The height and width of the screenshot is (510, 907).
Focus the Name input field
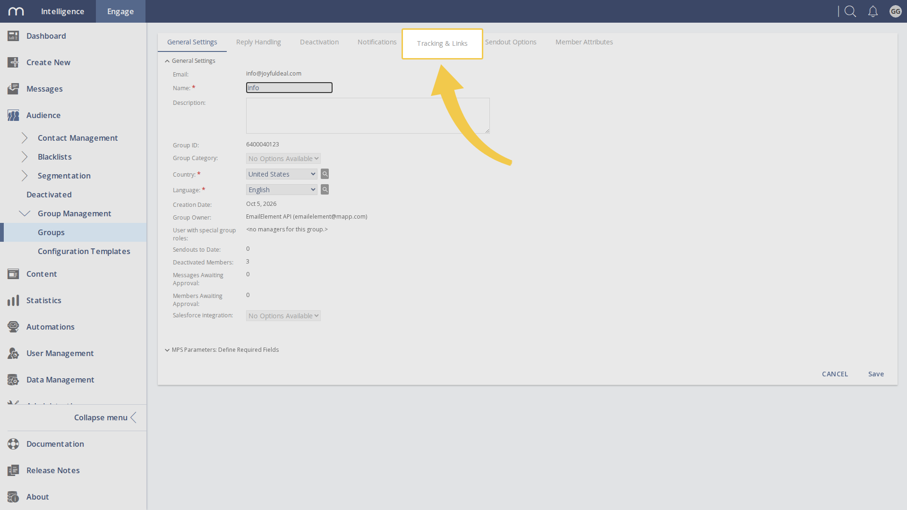[289, 88]
